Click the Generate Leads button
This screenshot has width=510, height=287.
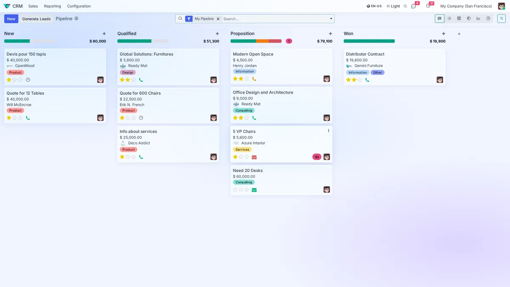[36, 18]
